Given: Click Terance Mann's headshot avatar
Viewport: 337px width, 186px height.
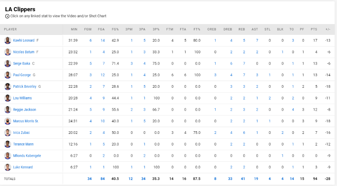Looking at the screenshot, I should pos(7,144).
